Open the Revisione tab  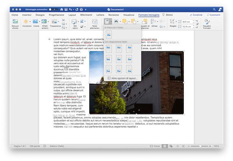(113, 15)
